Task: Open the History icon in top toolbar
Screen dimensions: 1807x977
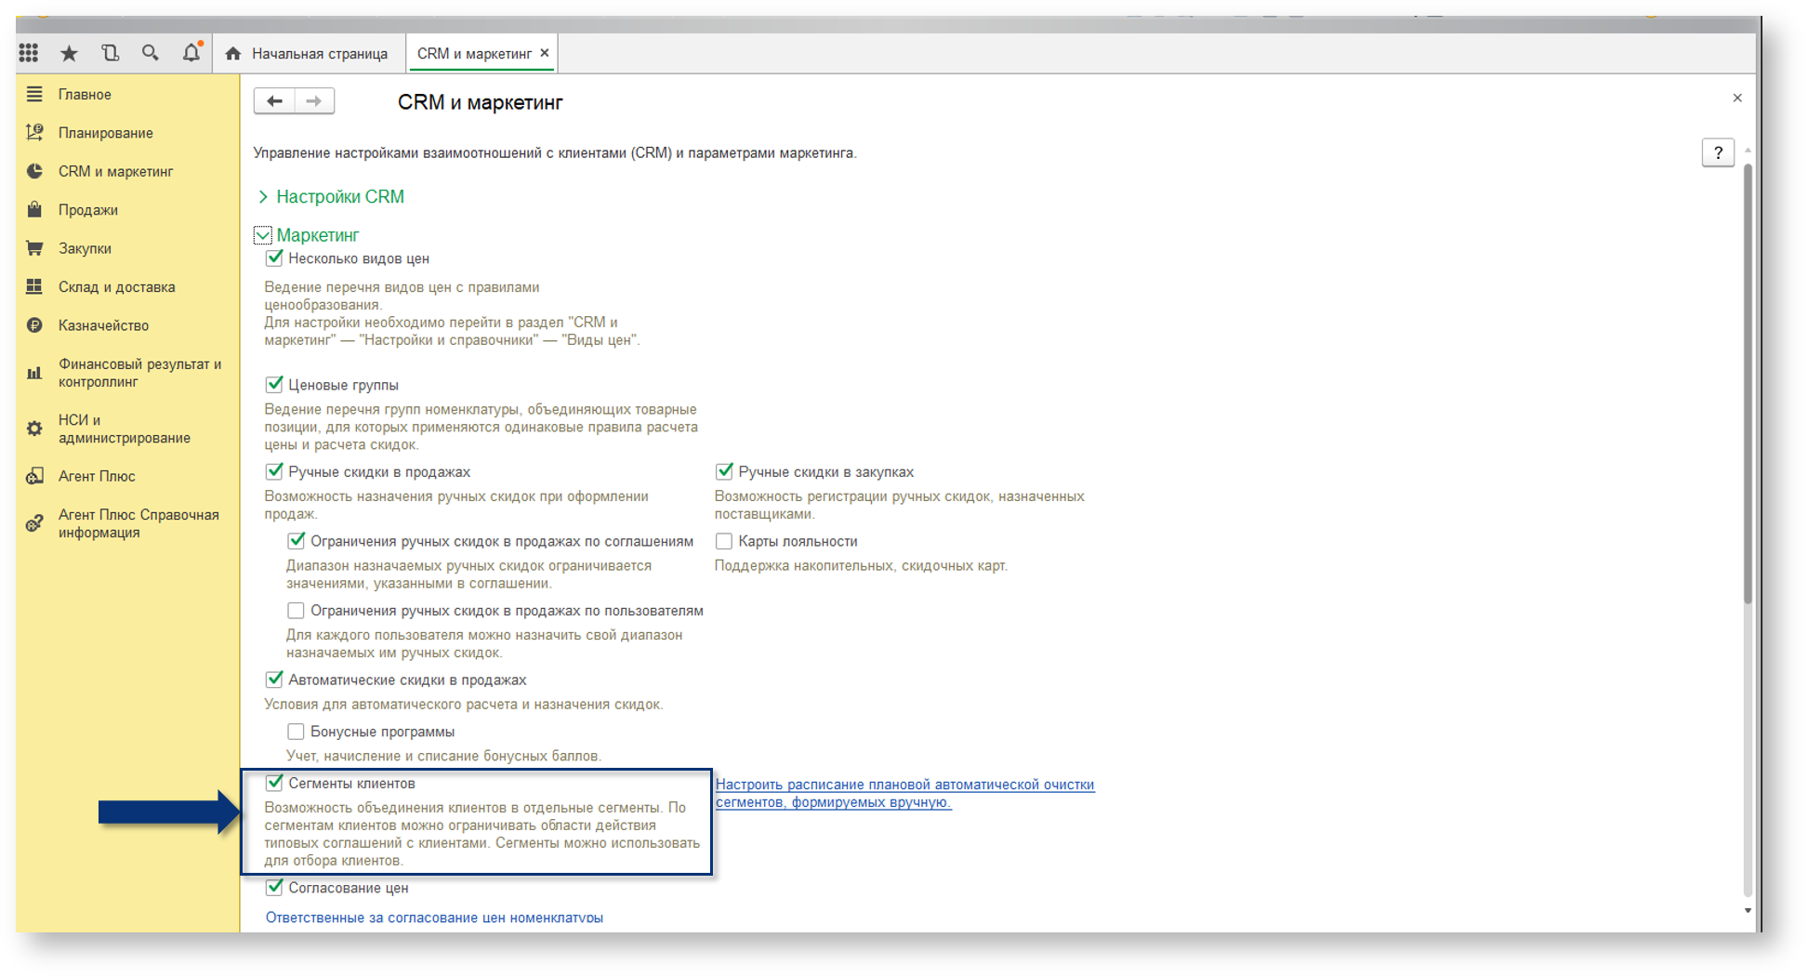Action: [110, 53]
